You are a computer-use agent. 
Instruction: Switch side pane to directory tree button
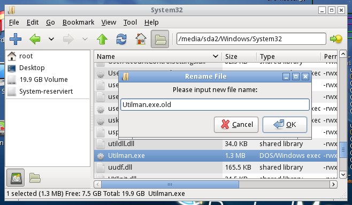tap(35, 178)
